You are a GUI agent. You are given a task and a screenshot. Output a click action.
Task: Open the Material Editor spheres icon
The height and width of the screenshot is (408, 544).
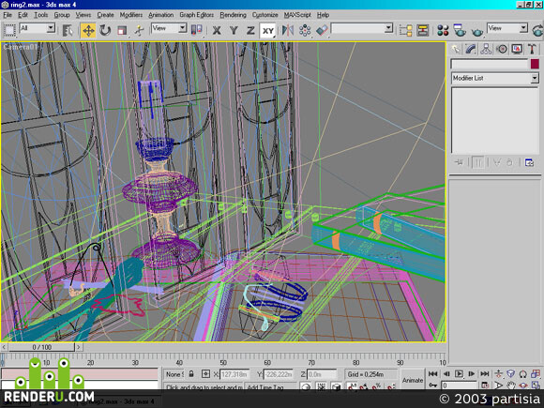(443, 31)
